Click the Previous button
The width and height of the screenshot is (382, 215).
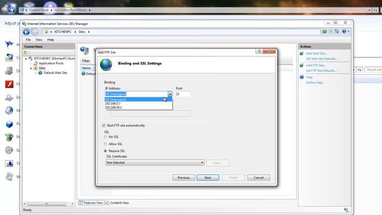(183, 178)
